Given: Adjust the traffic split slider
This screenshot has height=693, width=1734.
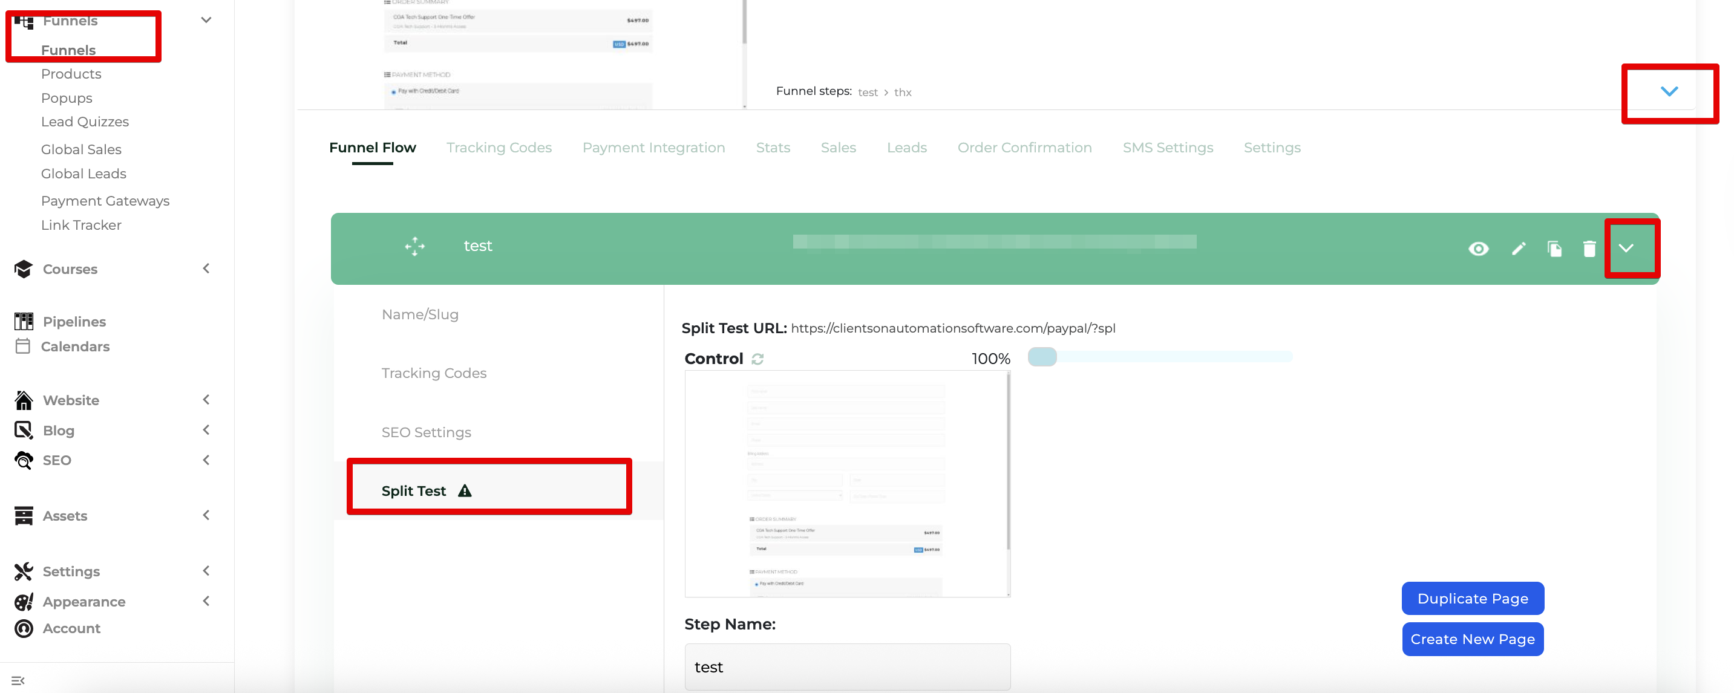Looking at the screenshot, I should click(1042, 357).
